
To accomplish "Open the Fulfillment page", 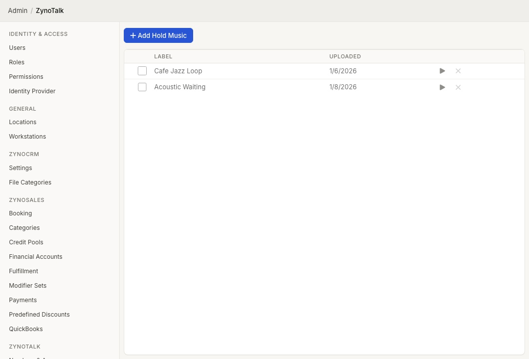I will (23, 271).
